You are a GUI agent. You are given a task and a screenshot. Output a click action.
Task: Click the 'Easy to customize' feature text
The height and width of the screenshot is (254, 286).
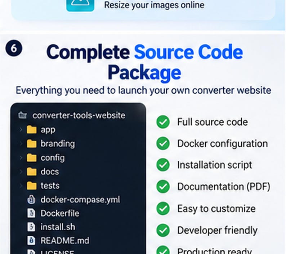click(x=216, y=209)
